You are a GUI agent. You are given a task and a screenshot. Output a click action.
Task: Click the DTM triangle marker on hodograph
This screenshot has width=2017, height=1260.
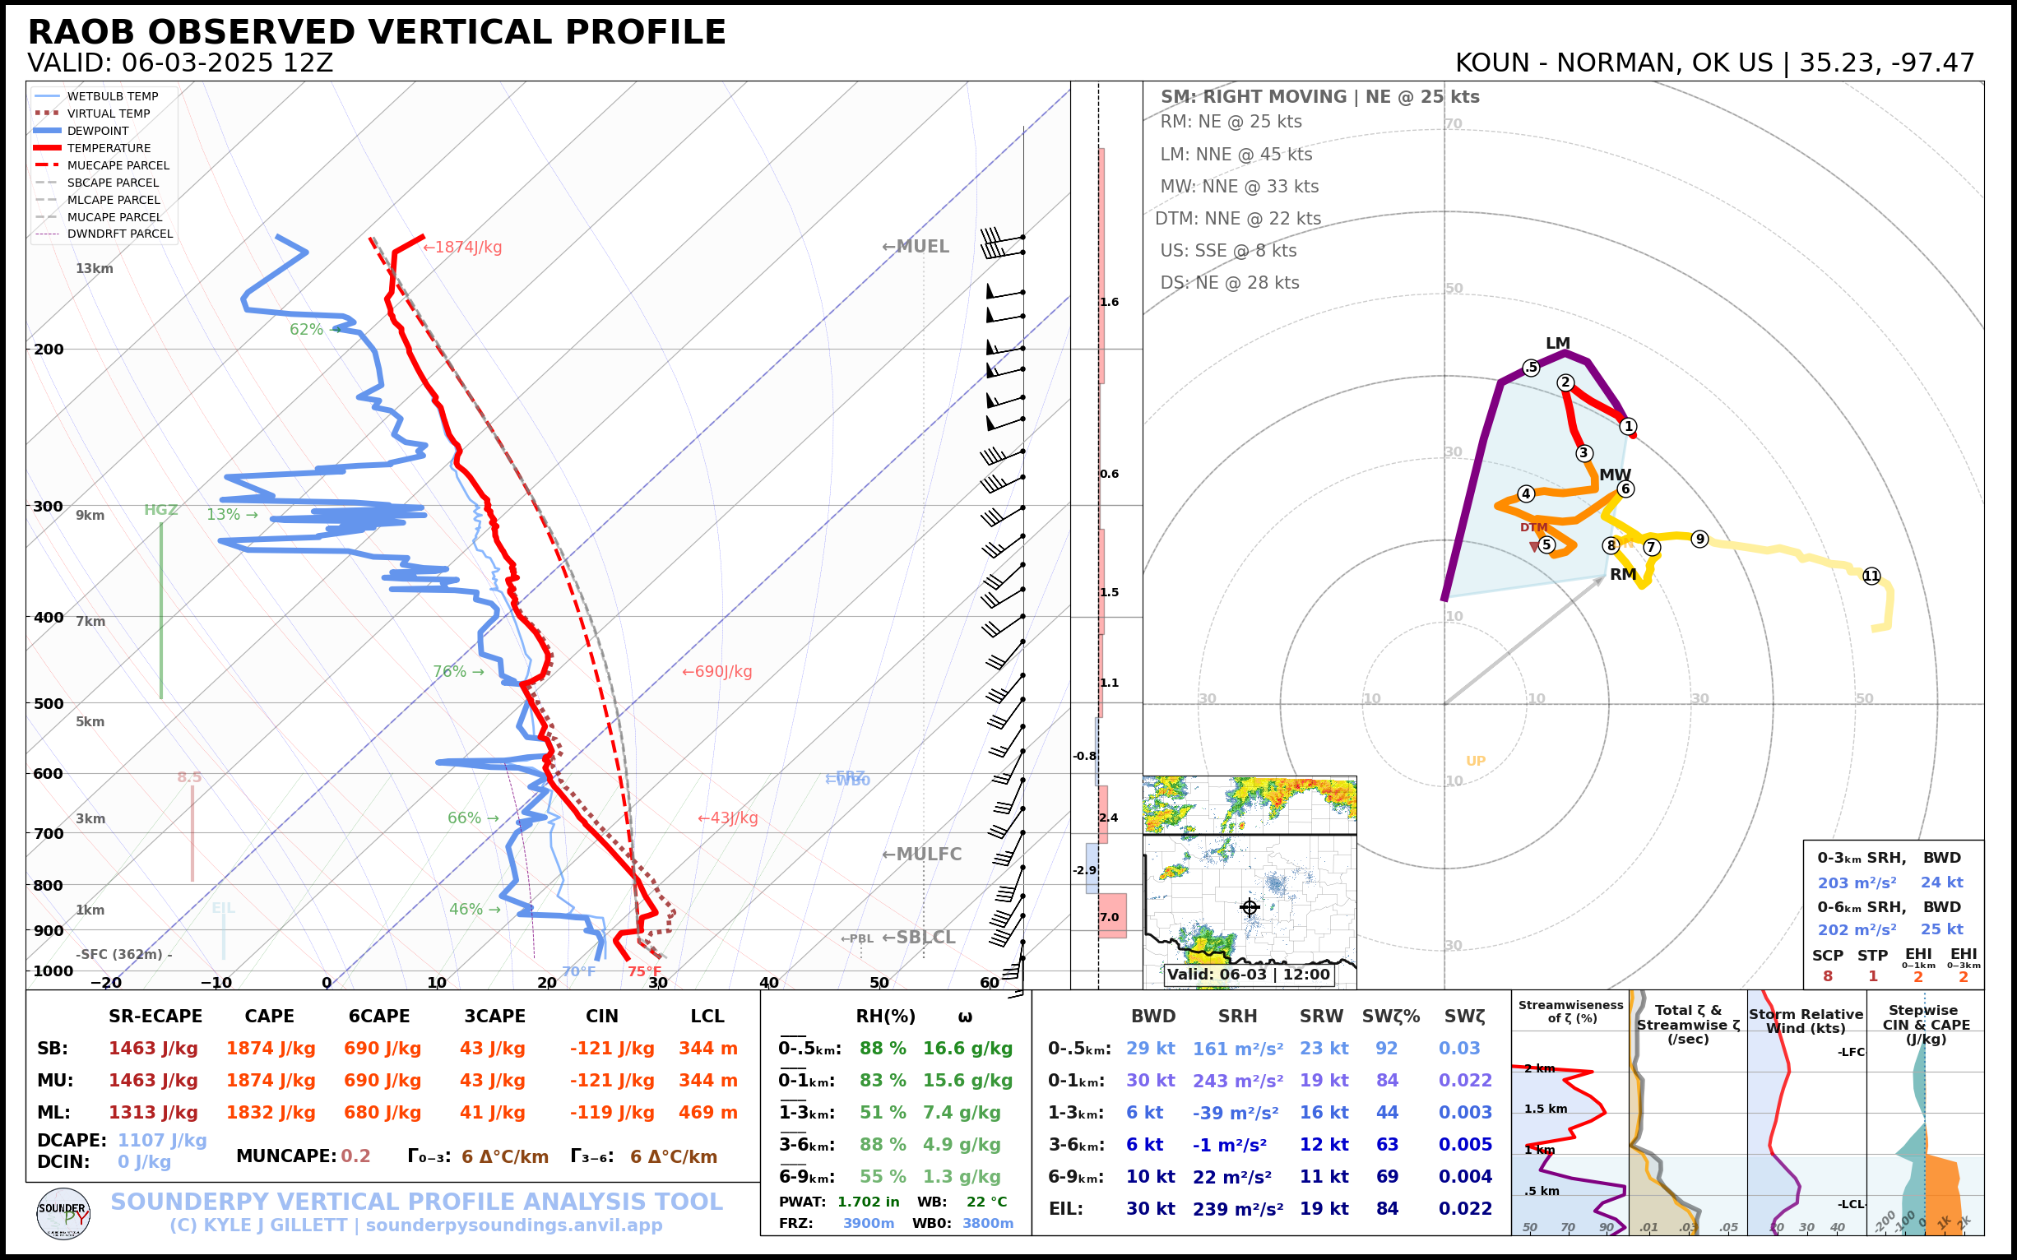click(1533, 547)
